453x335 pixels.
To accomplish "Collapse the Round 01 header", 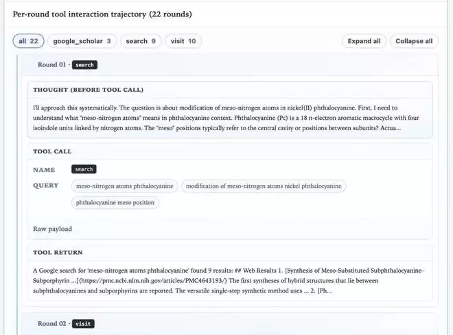I will [52, 65].
